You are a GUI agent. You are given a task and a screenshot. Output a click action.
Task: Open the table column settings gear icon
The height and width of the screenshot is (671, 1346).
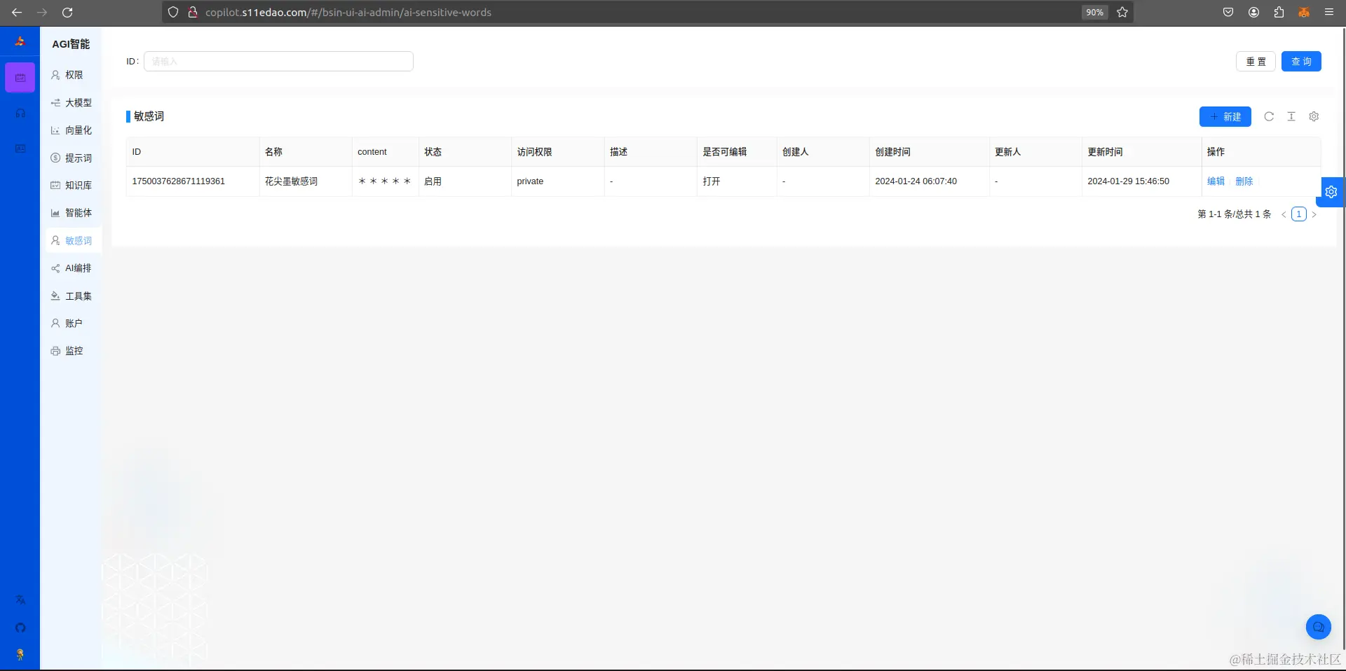pos(1314,116)
